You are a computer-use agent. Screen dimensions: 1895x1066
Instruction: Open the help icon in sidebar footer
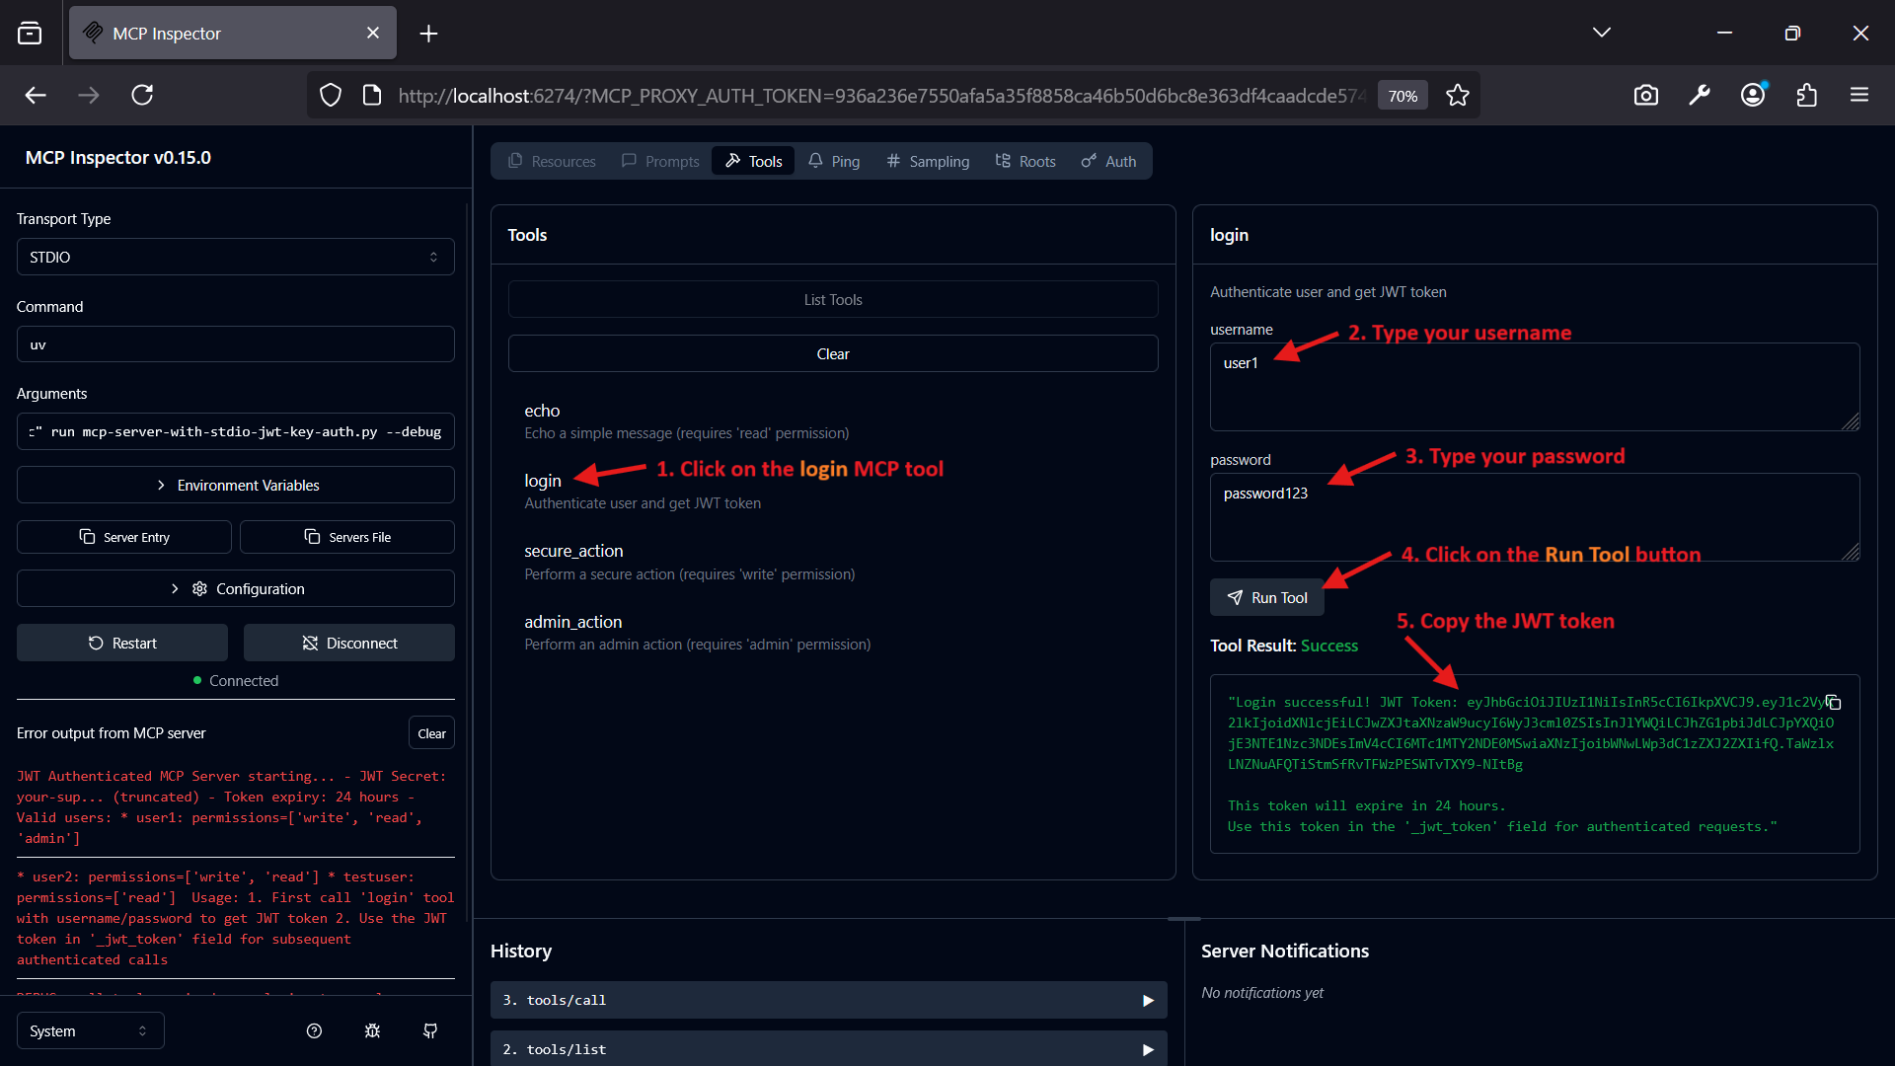point(314,1030)
